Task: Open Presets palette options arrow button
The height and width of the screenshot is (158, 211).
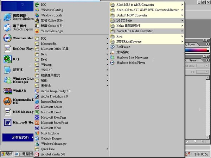Action: pyautogui.click(x=207, y=60)
